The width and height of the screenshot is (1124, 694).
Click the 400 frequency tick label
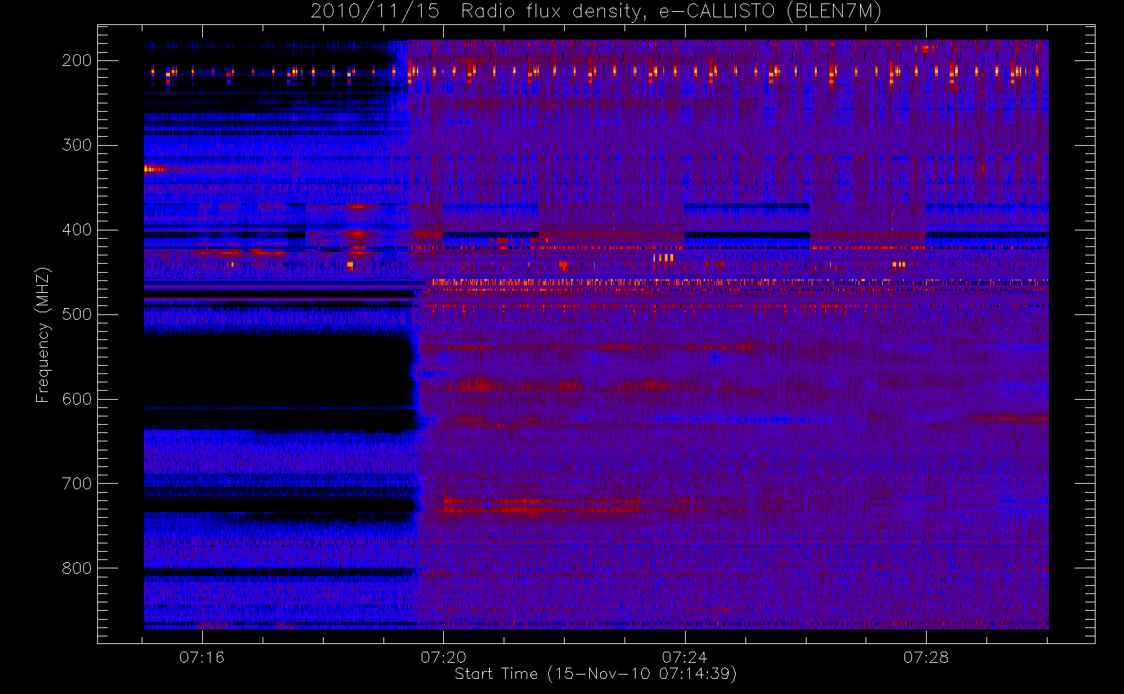tap(77, 230)
